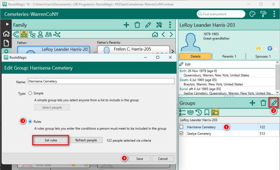Image resolution: width=280 pixels, height=170 pixels.
Task: Open the File page icon in sidebar
Action: pyautogui.click(x=6, y=43)
